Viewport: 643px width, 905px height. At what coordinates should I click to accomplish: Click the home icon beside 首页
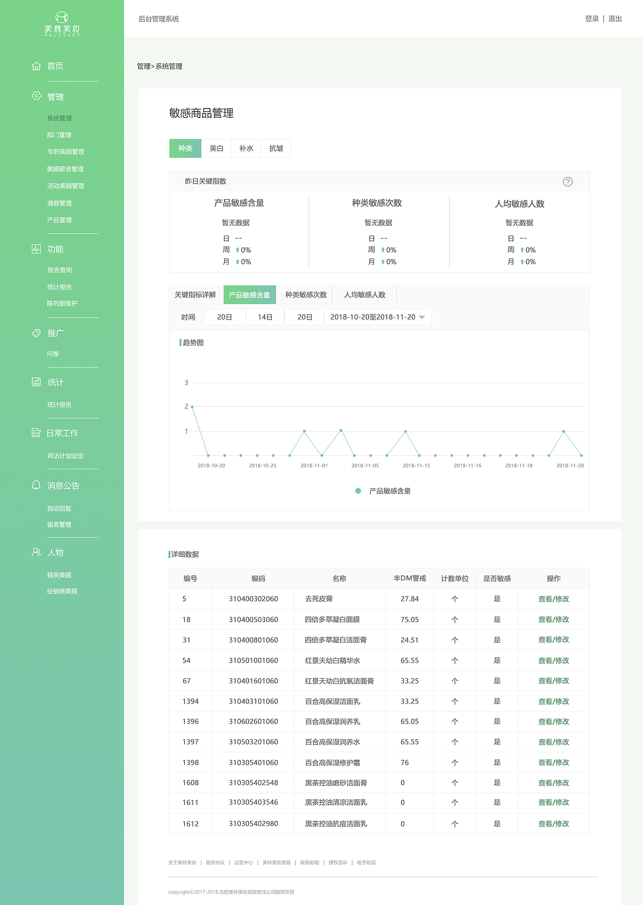(36, 66)
